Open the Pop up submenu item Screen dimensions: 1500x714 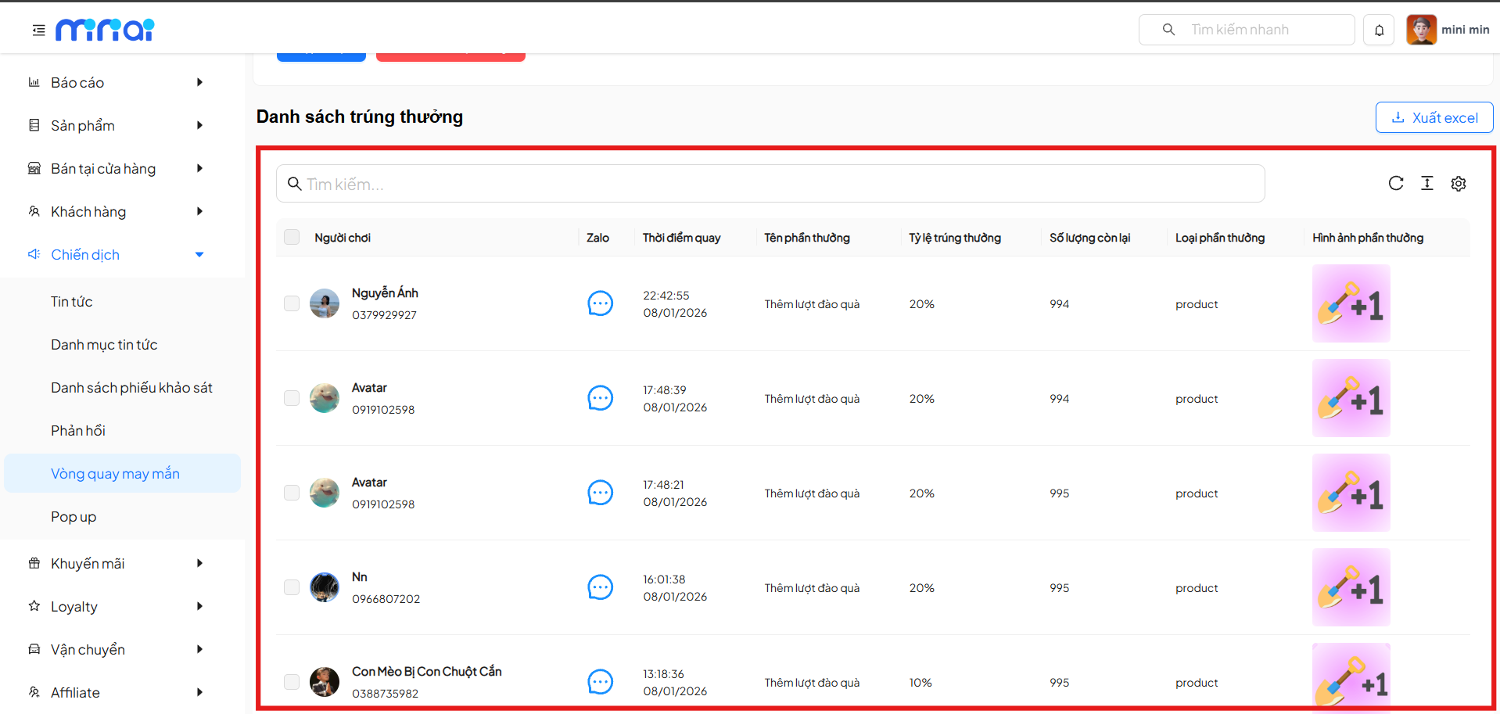(x=74, y=517)
